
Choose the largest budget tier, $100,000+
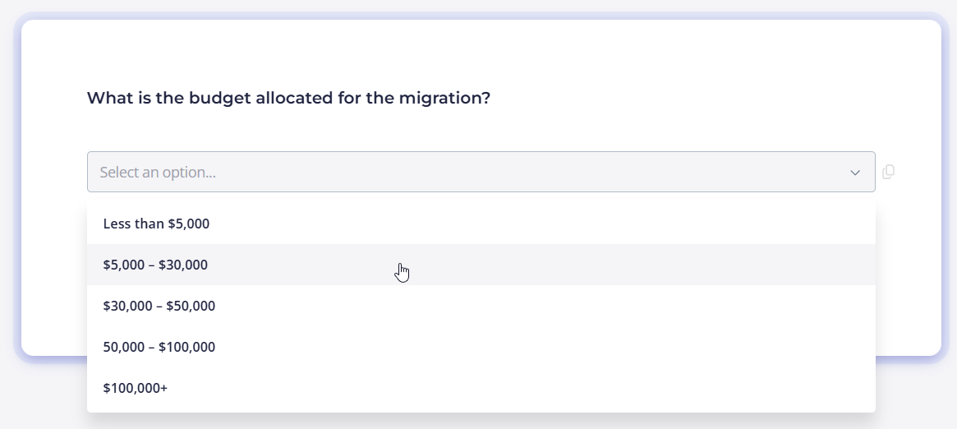[x=481, y=388]
